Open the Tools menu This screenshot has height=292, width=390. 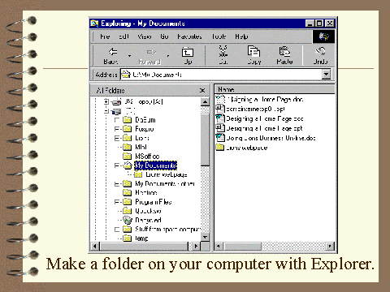pos(219,36)
